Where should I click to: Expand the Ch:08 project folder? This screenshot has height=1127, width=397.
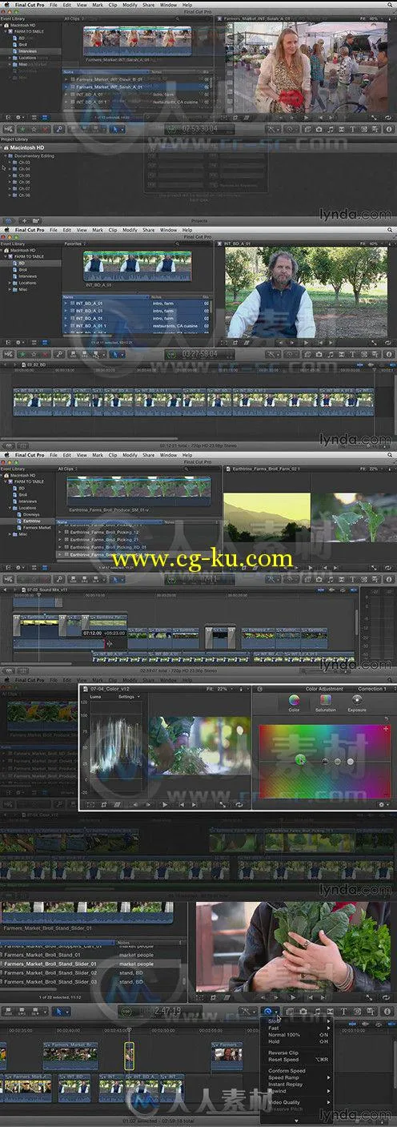click(11, 195)
